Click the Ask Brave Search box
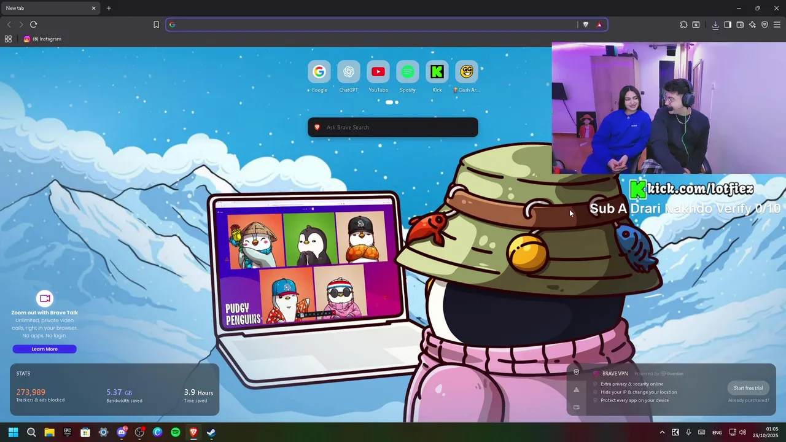The width and height of the screenshot is (786, 442). coord(393,127)
